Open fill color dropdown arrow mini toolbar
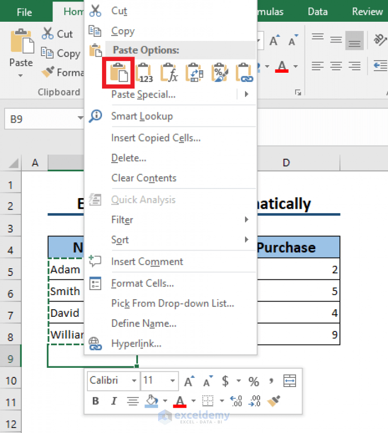Viewport: 388px width, 433px height. click(x=165, y=401)
